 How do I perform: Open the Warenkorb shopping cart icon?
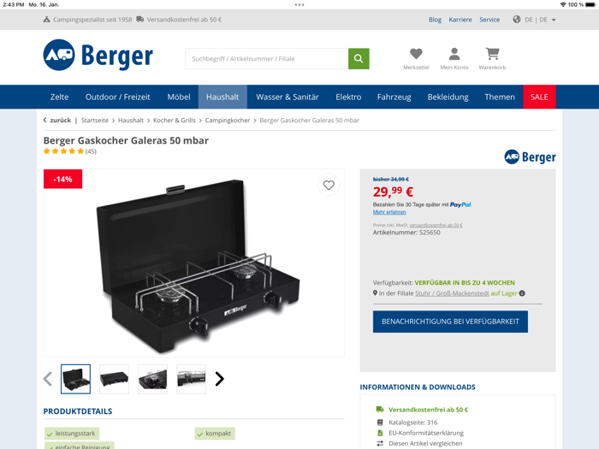(x=492, y=54)
